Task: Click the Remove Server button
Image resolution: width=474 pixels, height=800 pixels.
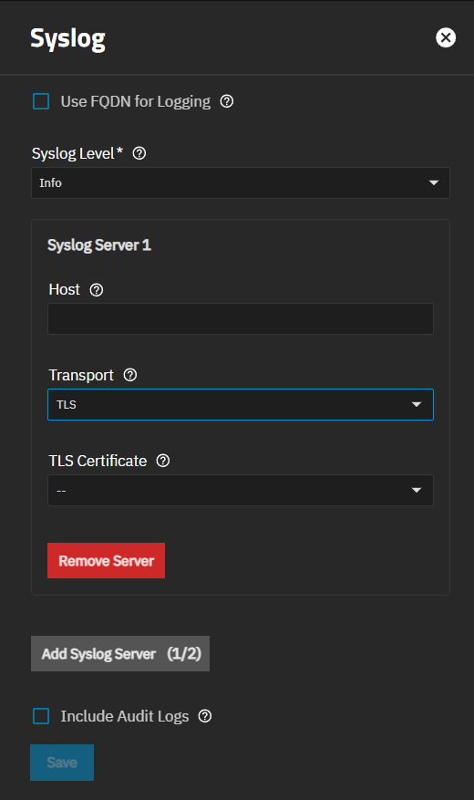Action: (x=106, y=561)
